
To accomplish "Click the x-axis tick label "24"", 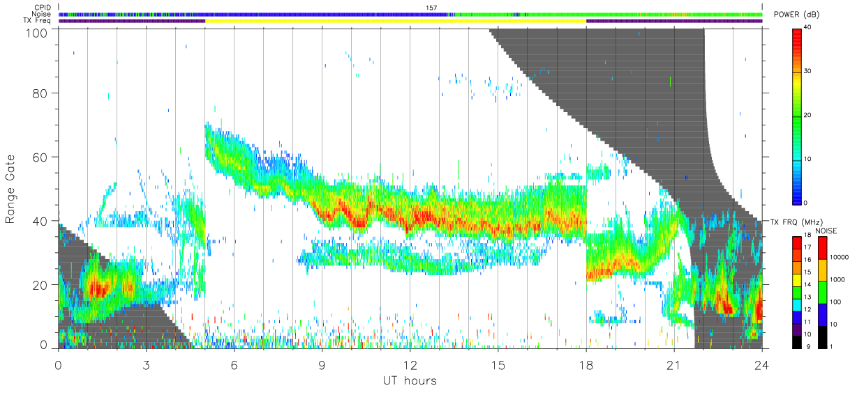I will (x=762, y=364).
